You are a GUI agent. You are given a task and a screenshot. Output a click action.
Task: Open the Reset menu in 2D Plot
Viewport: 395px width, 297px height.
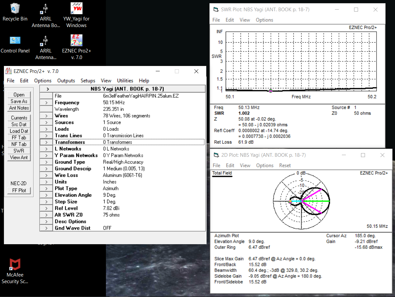pos(285,165)
